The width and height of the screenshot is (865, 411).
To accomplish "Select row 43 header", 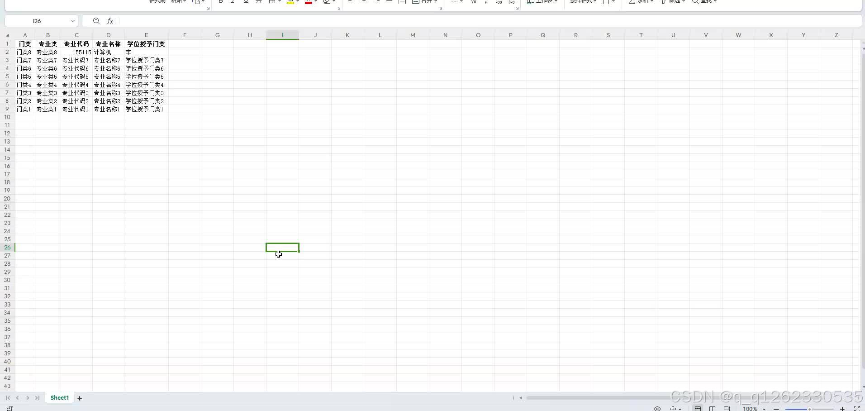I will (7, 386).
